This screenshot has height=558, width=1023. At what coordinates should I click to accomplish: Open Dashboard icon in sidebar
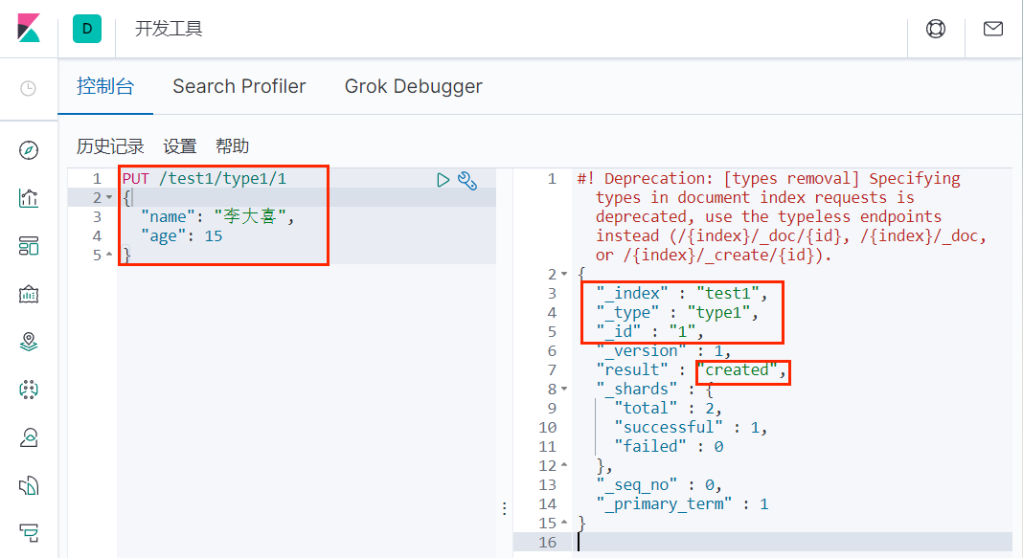tap(29, 246)
